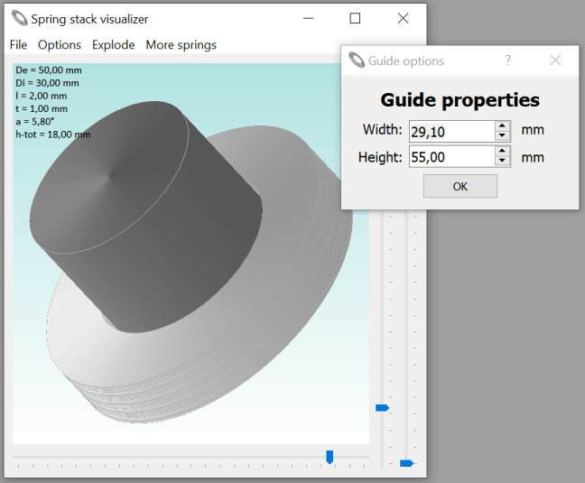Click the help question mark in Guide options
The height and width of the screenshot is (483, 585).
click(507, 60)
